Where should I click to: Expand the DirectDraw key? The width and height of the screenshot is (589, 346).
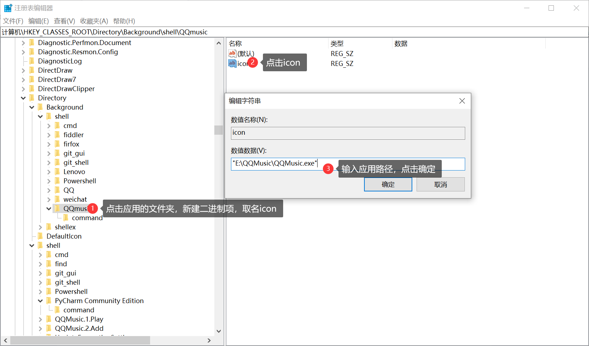(x=23, y=71)
